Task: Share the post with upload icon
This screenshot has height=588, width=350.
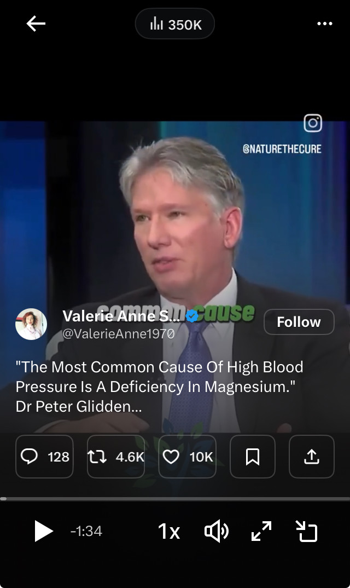Action: (x=311, y=457)
